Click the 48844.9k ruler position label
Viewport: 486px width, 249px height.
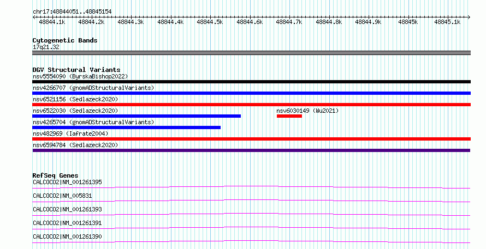click(x=368, y=22)
